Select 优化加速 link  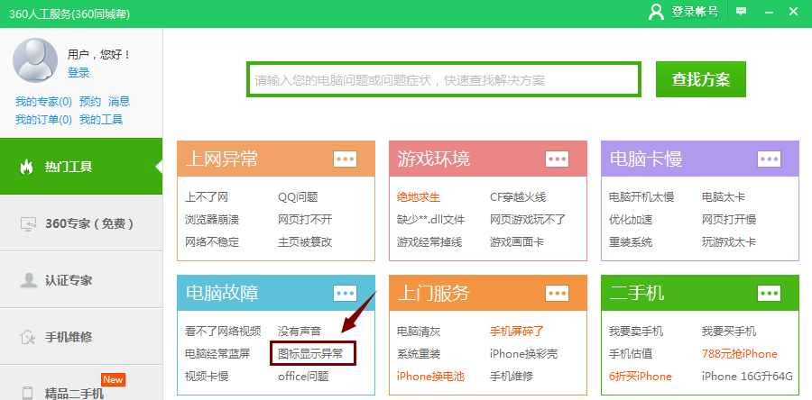click(x=631, y=220)
